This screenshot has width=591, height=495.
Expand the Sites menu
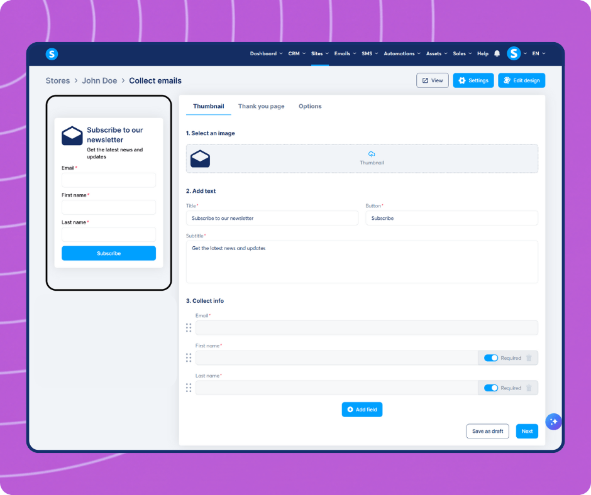(x=320, y=53)
